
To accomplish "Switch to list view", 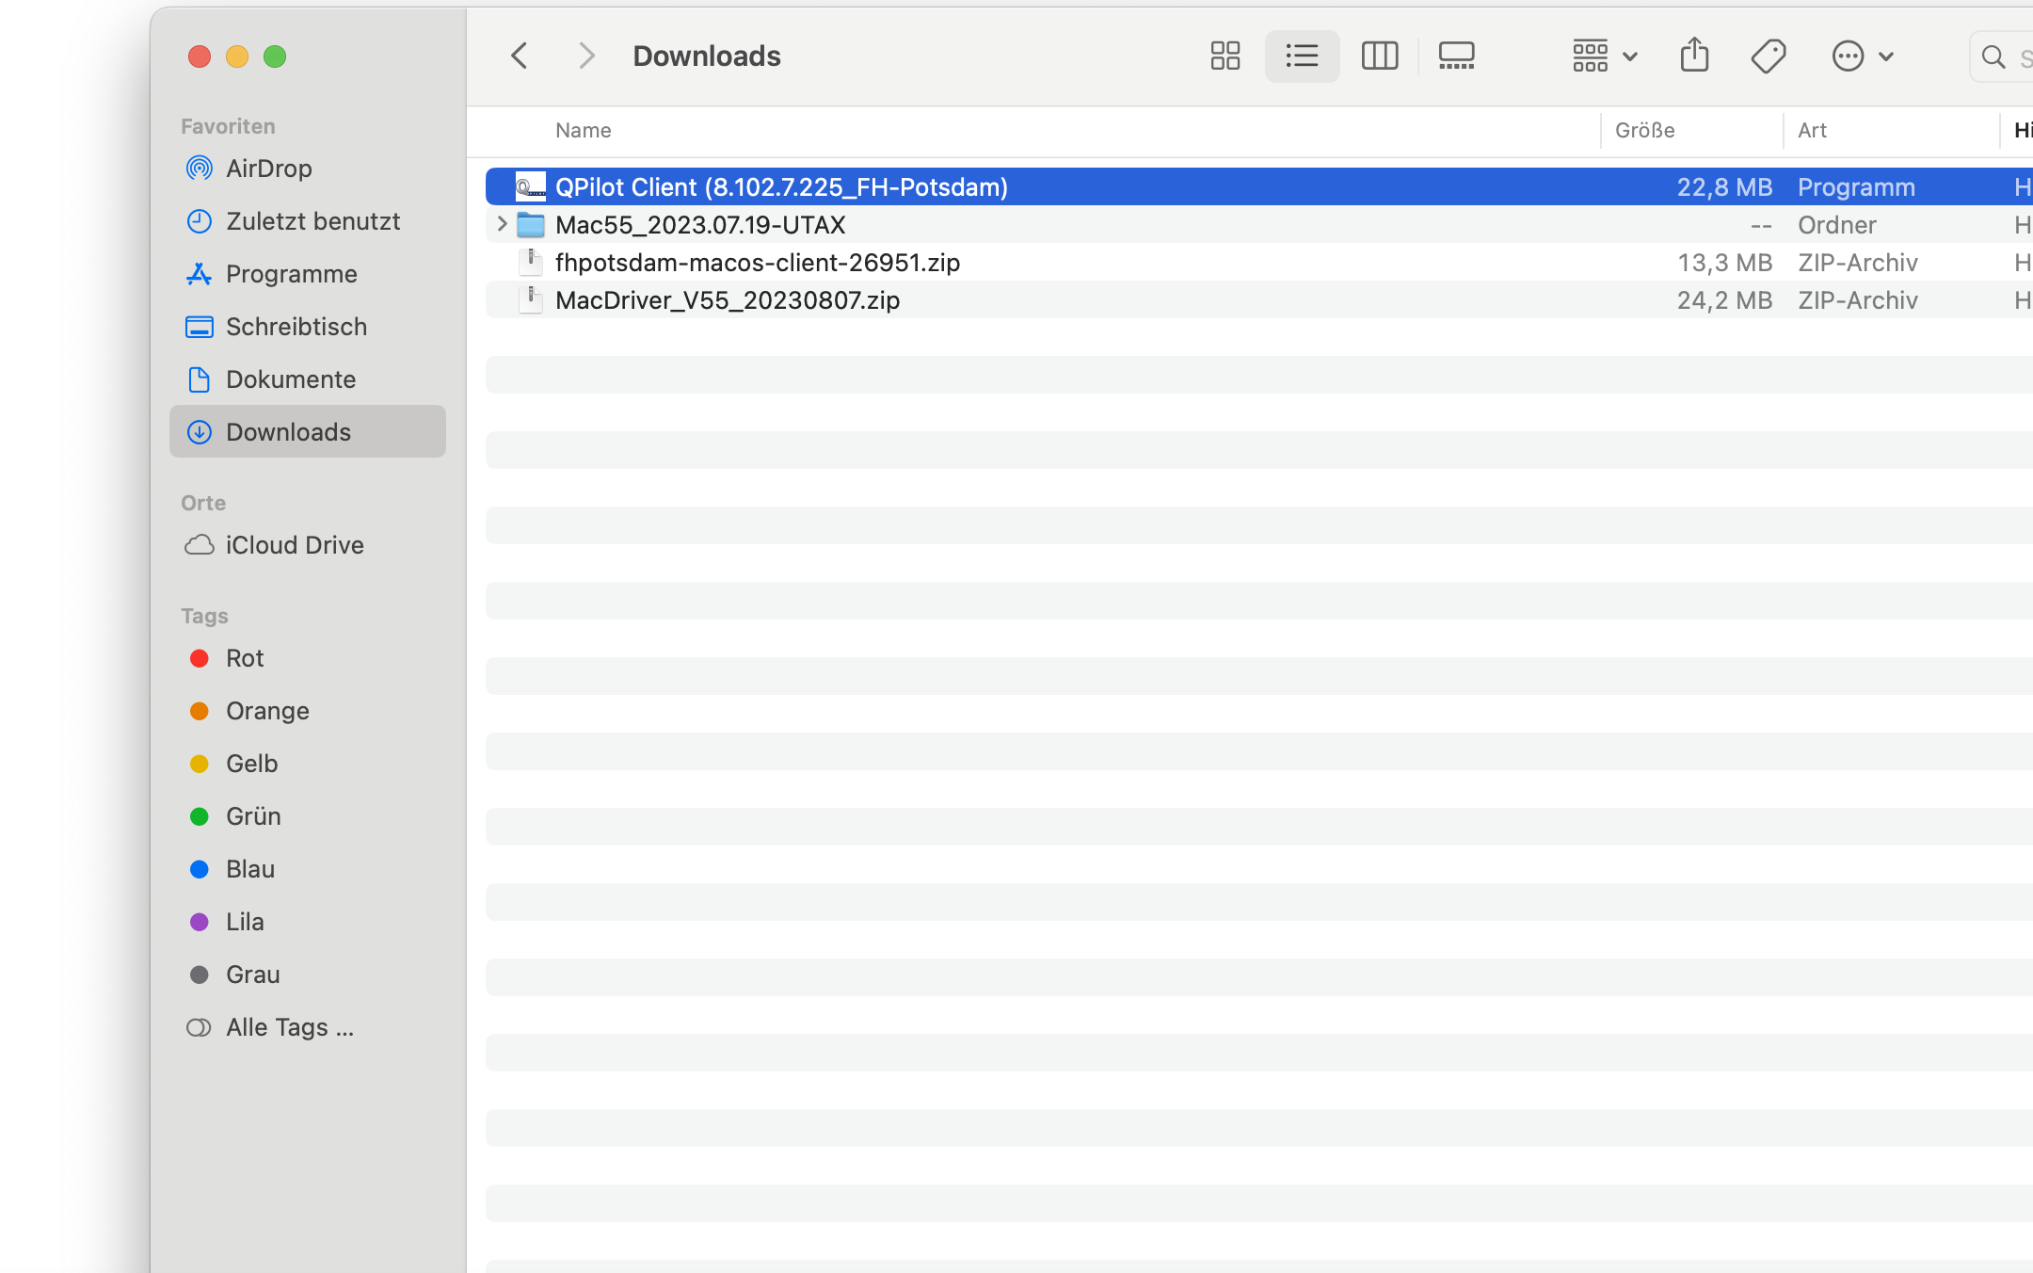I will pyautogui.click(x=1302, y=56).
